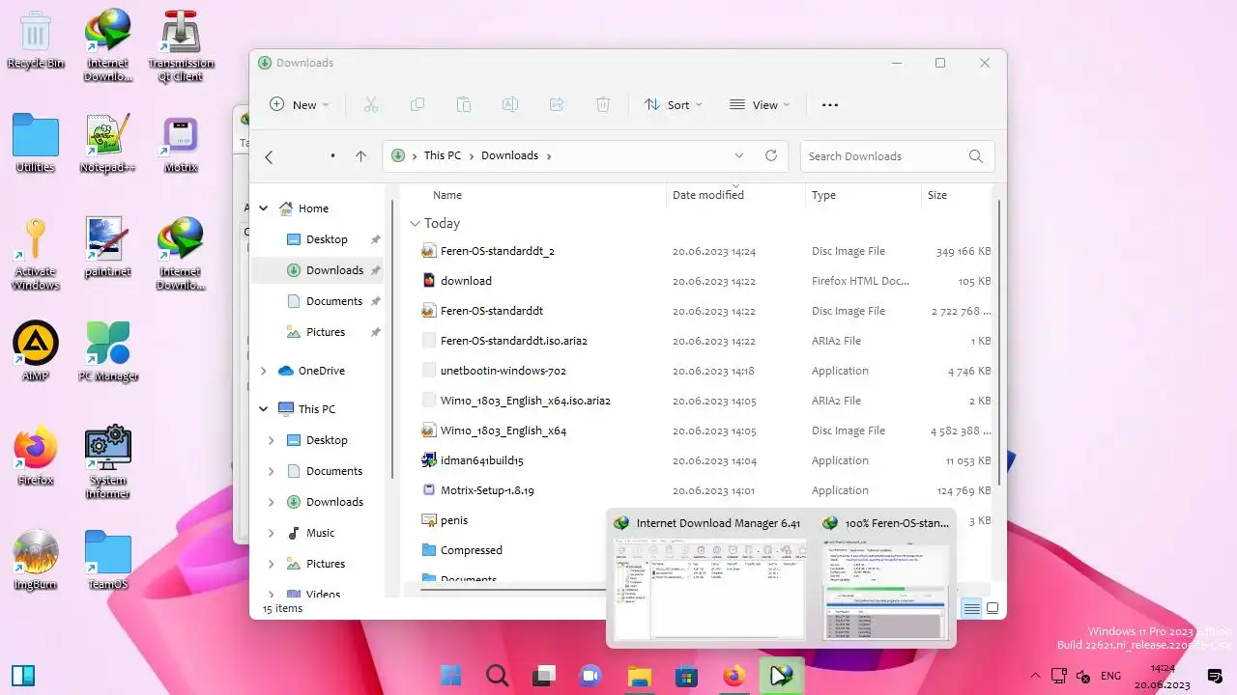Image resolution: width=1237 pixels, height=695 pixels.
Task: Select OneDrive in the navigation pane
Action: pyautogui.click(x=322, y=371)
